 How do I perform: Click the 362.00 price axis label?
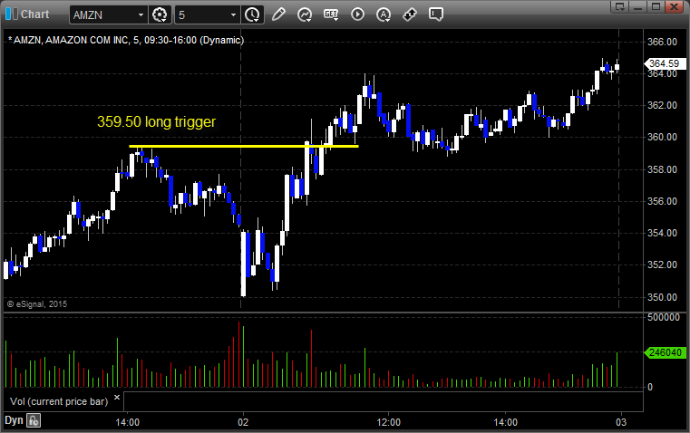[662, 105]
